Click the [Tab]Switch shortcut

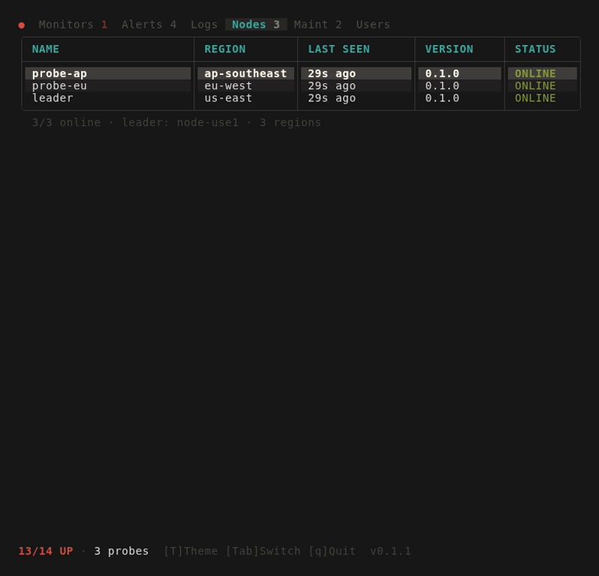point(263,551)
